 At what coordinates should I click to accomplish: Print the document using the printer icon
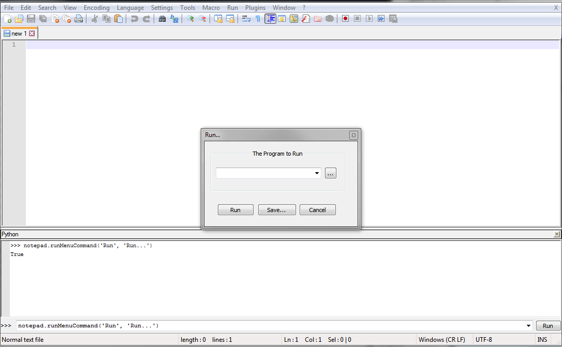[79, 19]
